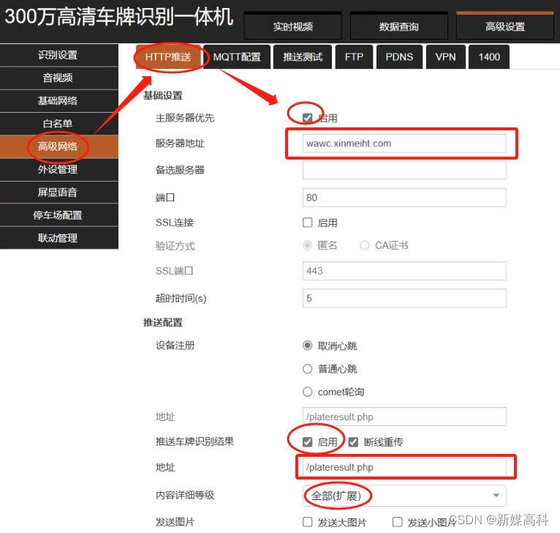Switch to the 1400 tab

coord(489,57)
